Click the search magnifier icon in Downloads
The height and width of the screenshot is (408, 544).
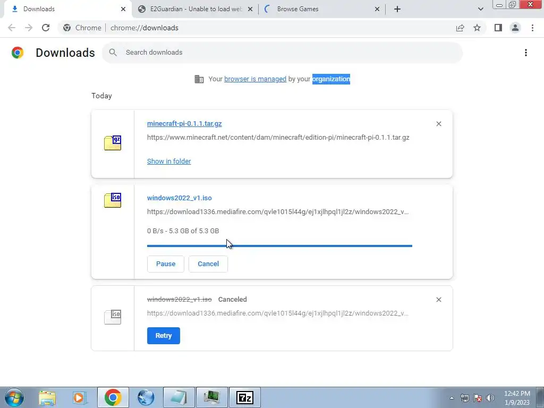point(113,53)
